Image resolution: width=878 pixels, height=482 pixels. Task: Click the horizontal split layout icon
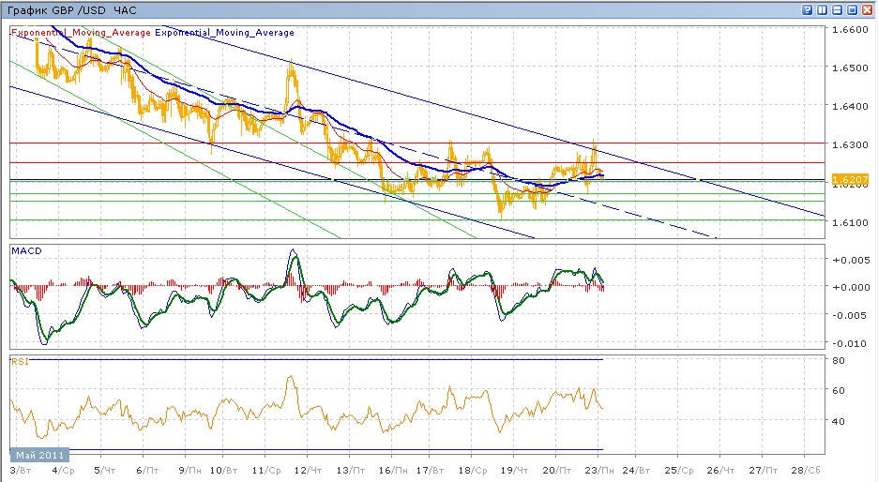(838, 9)
